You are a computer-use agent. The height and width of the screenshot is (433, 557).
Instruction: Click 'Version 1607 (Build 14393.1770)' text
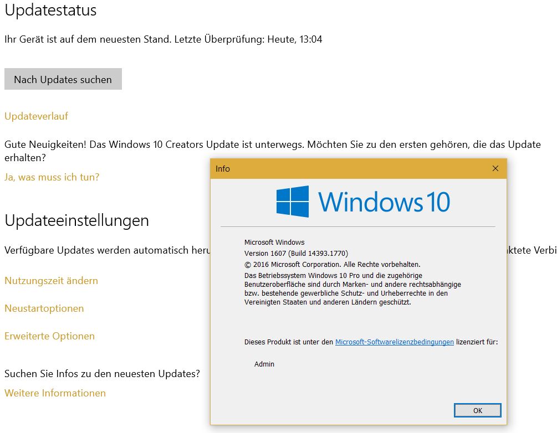(x=296, y=253)
